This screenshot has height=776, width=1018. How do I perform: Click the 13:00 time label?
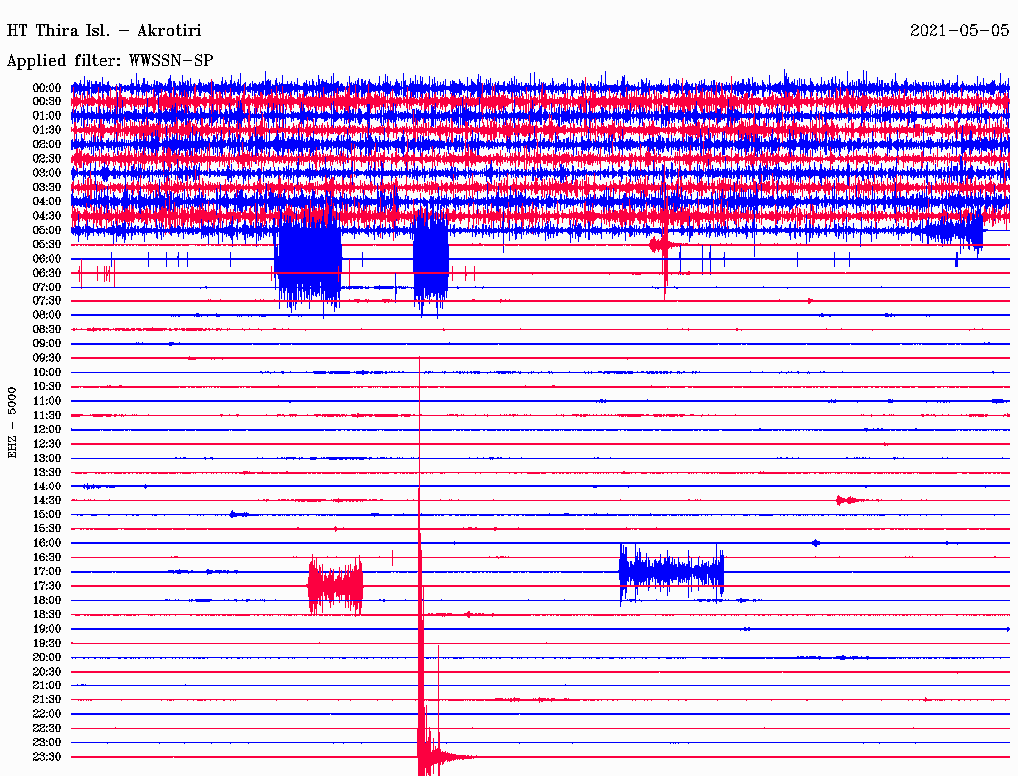47,458
